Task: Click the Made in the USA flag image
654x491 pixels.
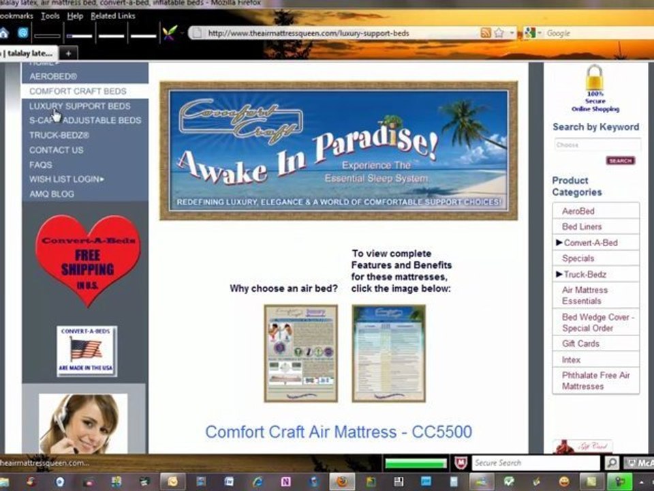Action: pos(87,351)
